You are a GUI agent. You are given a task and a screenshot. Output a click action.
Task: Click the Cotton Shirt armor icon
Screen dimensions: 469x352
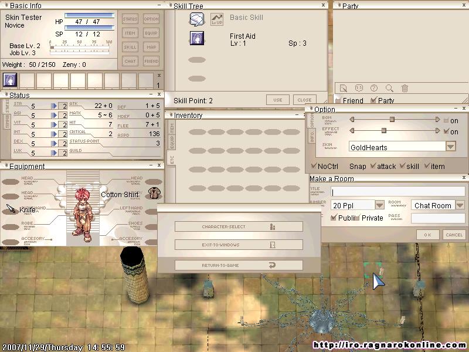[154, 193]
